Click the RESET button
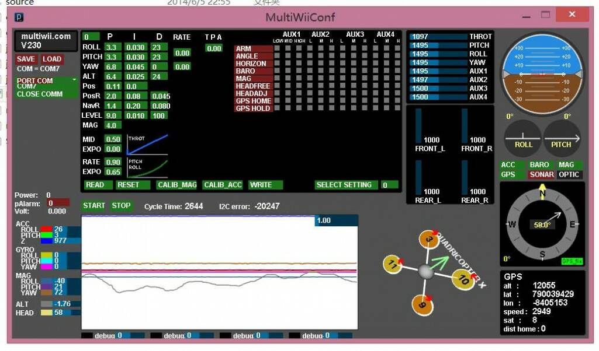 [132, 185]
